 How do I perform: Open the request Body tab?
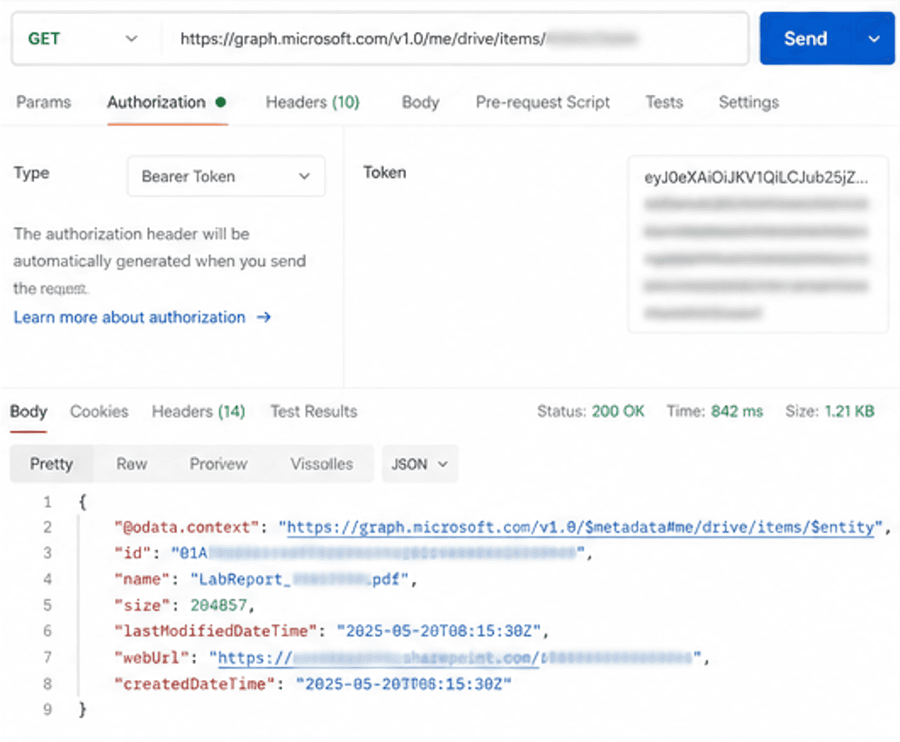(x=420, y=102)
